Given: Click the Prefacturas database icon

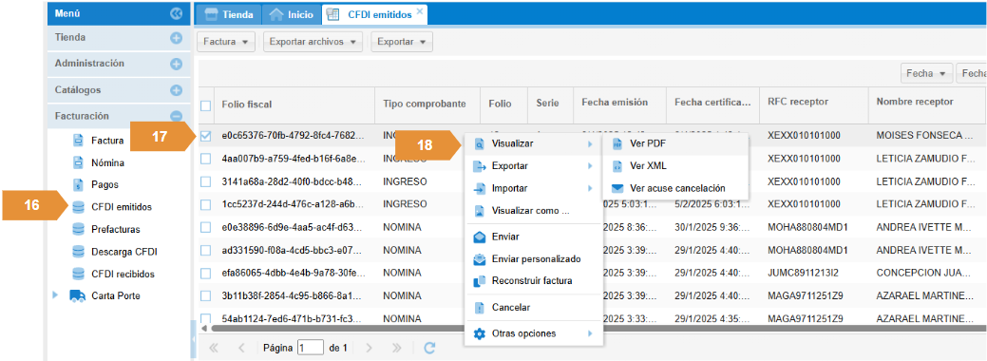Looking at the screenshot, I should tap(79, 229).
